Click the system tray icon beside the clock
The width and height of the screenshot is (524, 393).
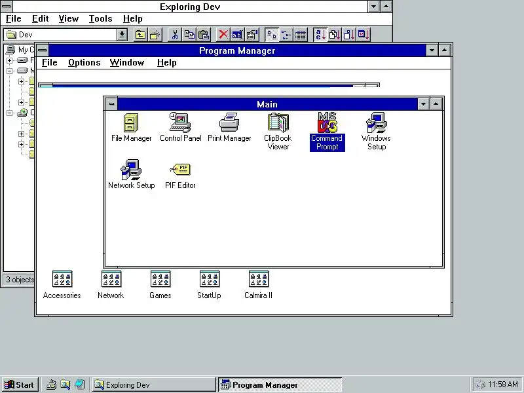click(480, 385)
